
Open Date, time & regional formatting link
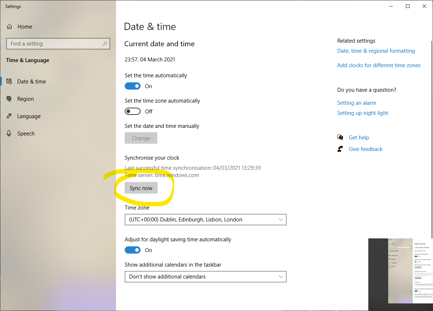[x=376, y=51]
